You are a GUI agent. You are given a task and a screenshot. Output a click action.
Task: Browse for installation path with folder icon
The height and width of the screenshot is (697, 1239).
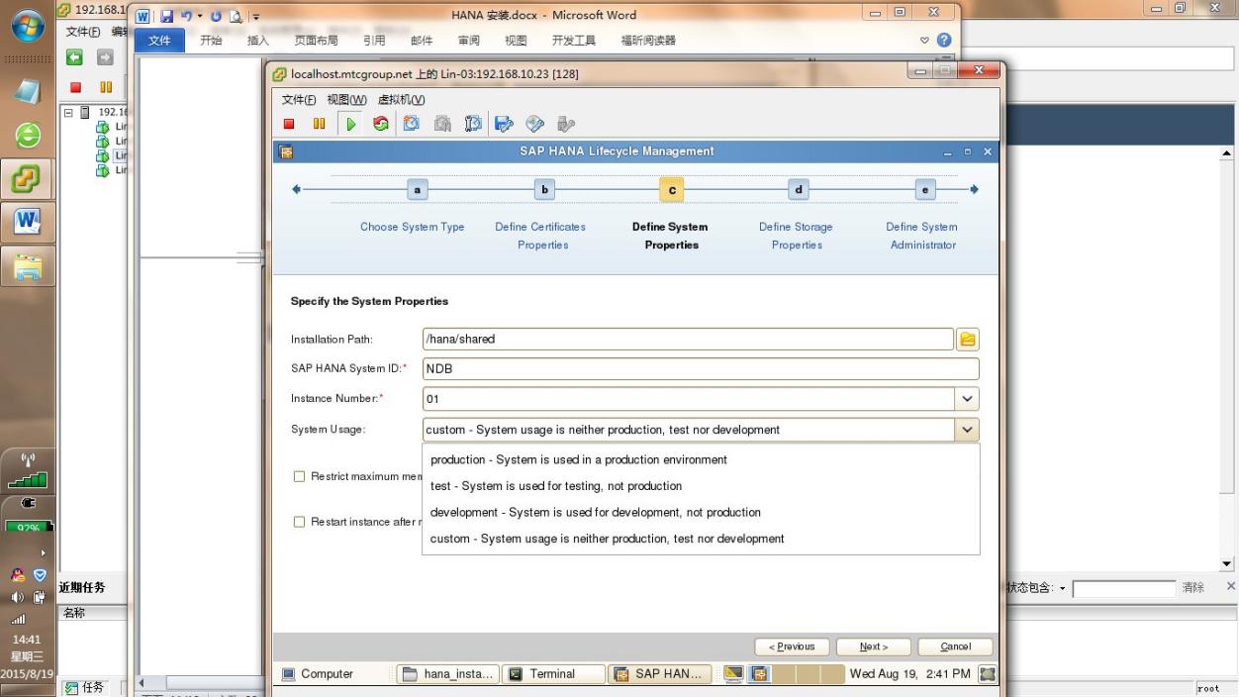(x=968, y=340)
